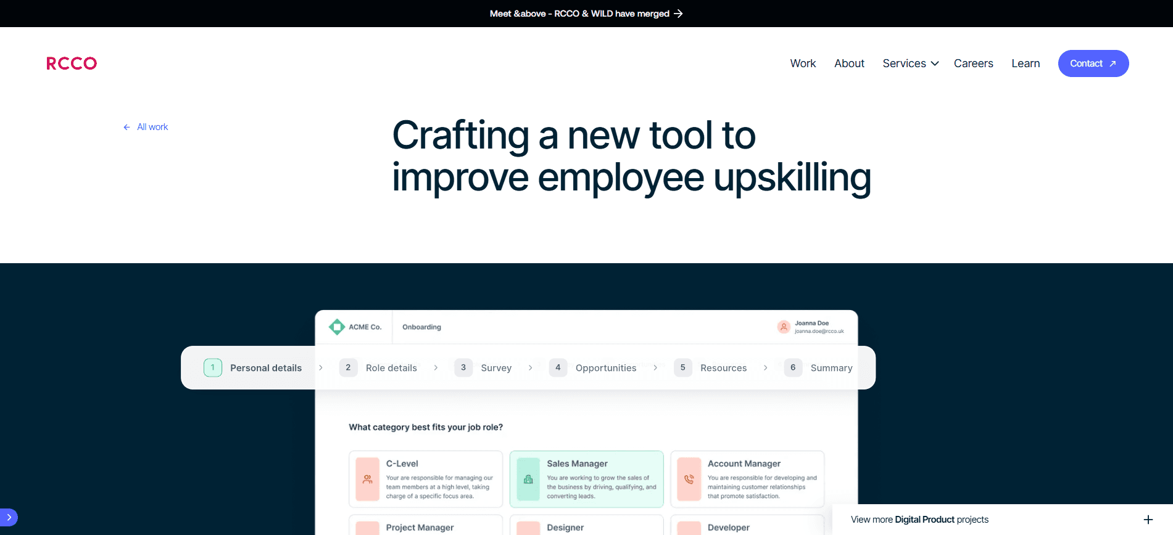This screenshot has width=1173, height=535.
Task: Click the Account Manager phone icon
Action: [689, 480]
